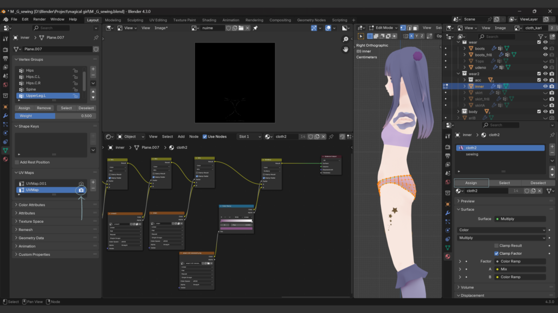Add a new vertex group with plus button
This screenshot has height=313, width=558.
point(93,69)
